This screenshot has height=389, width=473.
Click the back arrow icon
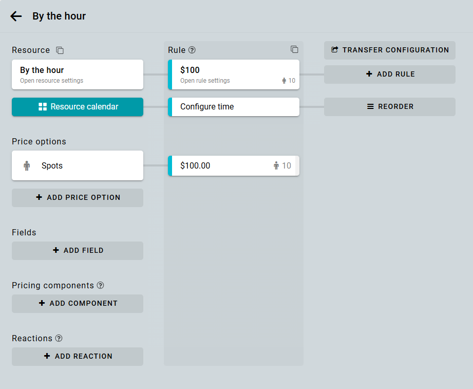(x=16, y=16)
